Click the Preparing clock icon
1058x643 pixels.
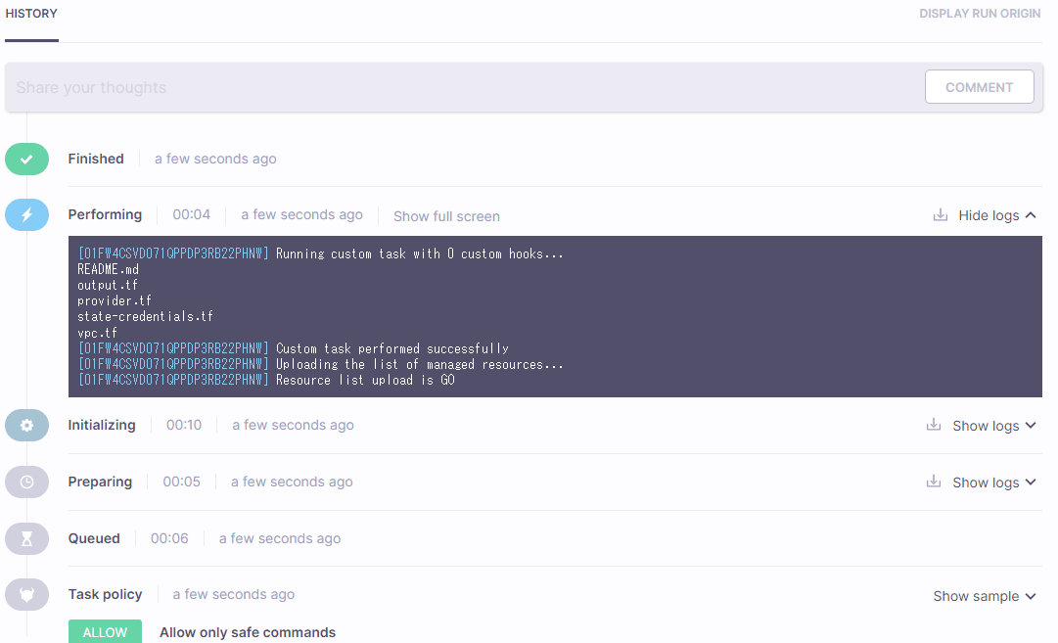(x=27, y=482)
